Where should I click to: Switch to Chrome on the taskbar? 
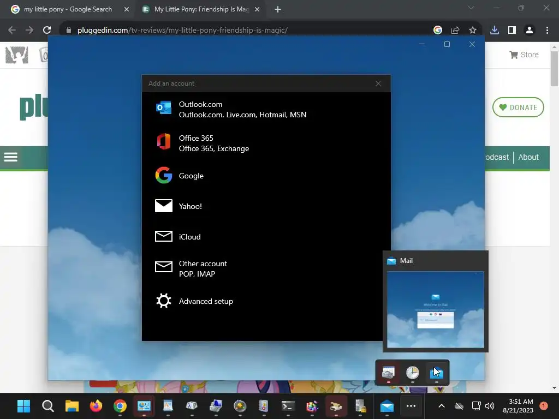click(x=120, y=406)
